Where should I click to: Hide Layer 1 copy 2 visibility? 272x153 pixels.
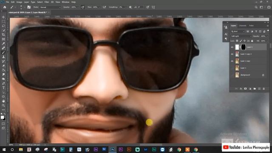click(x=232, y=54)
